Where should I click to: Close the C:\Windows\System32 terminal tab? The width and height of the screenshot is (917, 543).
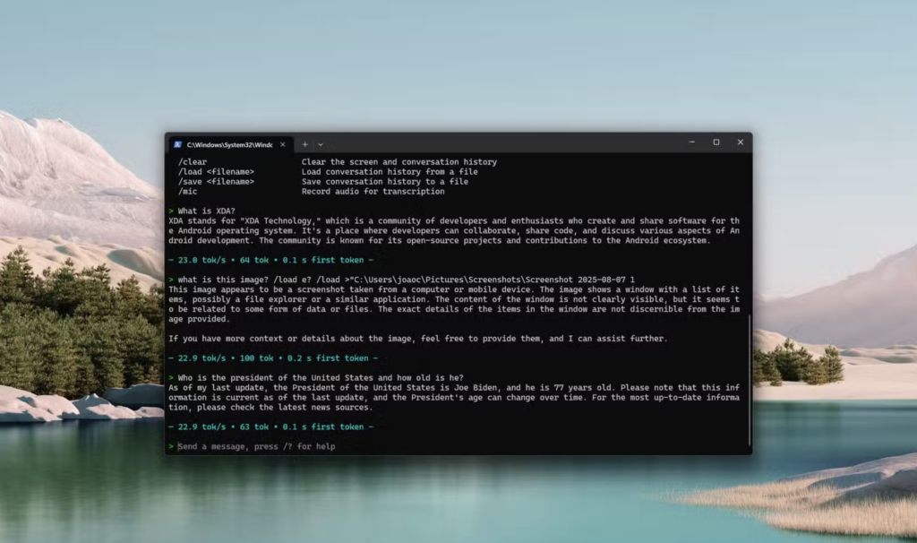[283, 143]
